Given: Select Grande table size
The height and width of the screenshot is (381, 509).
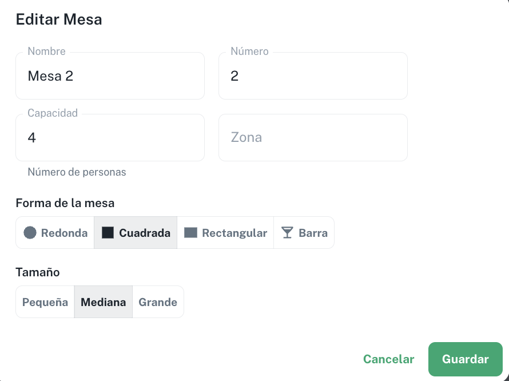Looking at the screenshot, I should click(158, 301).
